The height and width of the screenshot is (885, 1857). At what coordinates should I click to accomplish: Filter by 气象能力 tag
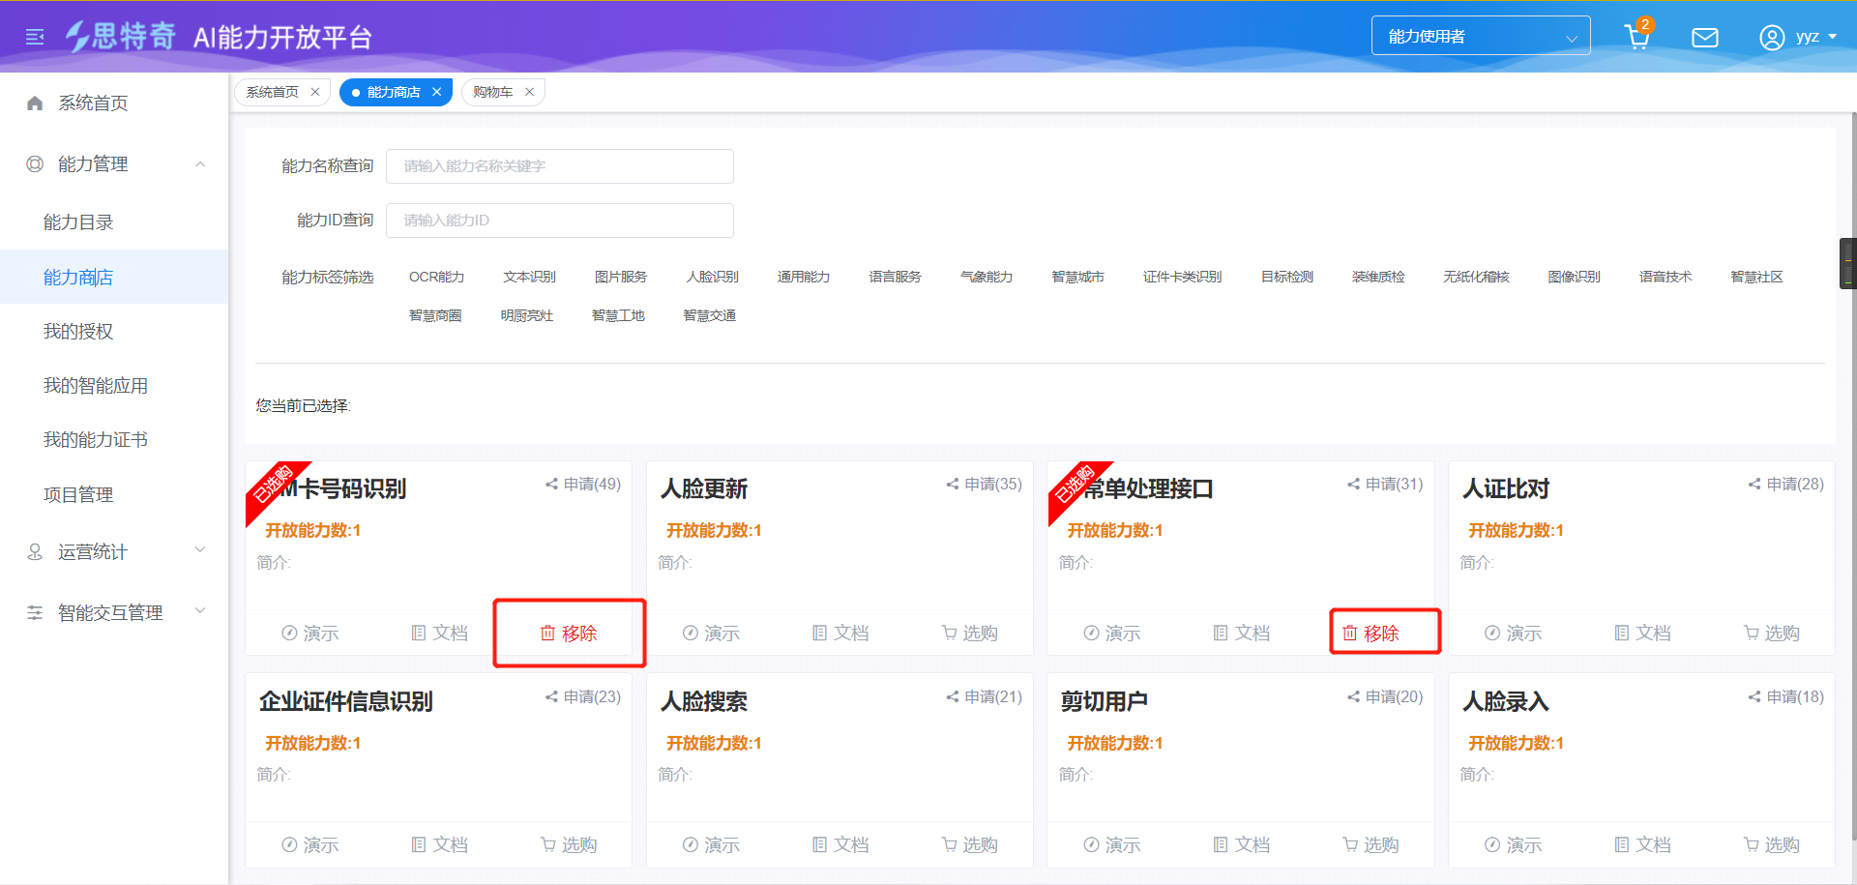pos(987,277)
